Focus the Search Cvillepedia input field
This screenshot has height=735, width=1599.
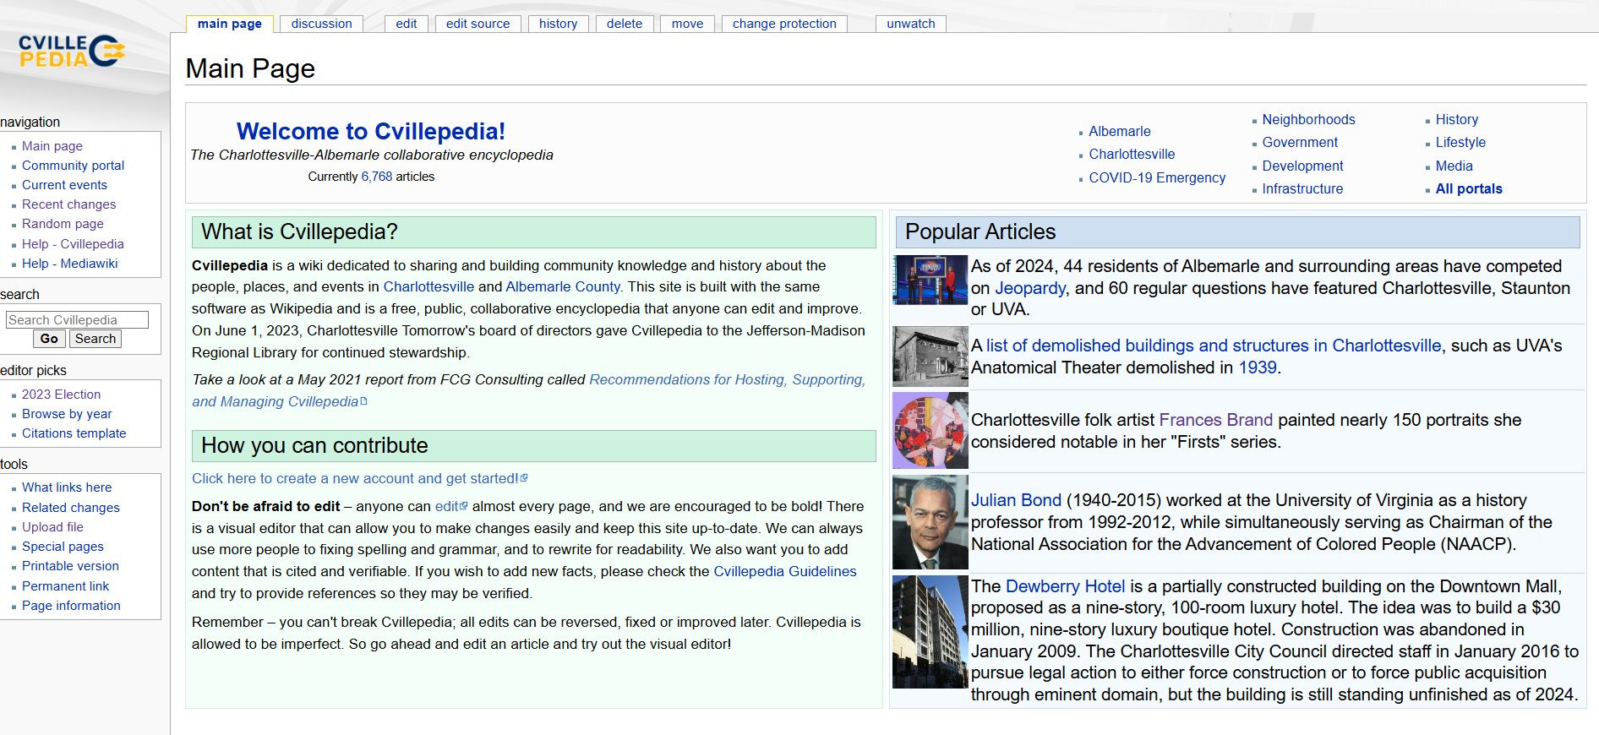pyautogui.click(x=77, y=319)
